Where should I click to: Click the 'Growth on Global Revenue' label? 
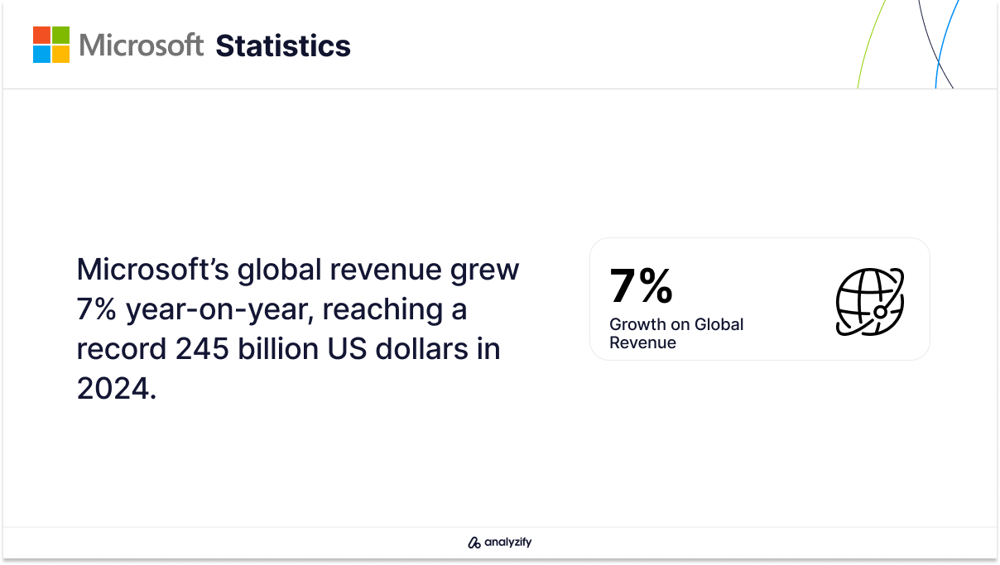point(676,333)
